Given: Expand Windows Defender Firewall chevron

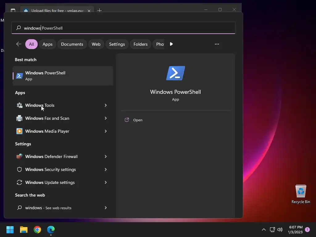Looking at the screenshot, I should pyautogui.click(x=106, y=156).
